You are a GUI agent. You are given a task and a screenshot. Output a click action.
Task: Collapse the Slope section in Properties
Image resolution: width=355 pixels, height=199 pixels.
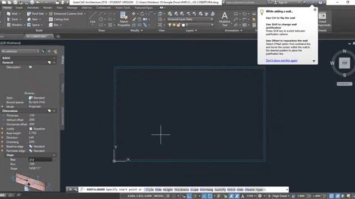point(54,155)
